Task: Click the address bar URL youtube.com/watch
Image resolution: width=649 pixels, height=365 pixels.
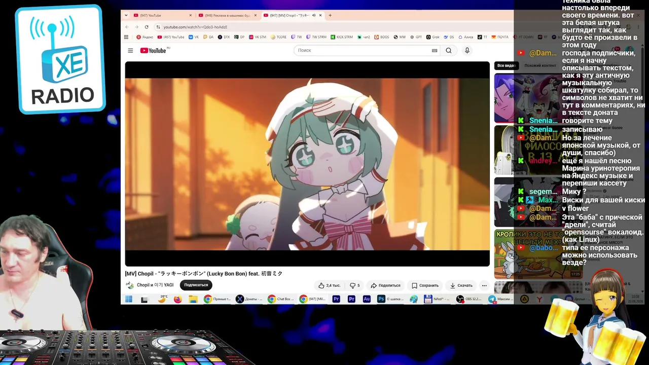Action: click(195, 27)
